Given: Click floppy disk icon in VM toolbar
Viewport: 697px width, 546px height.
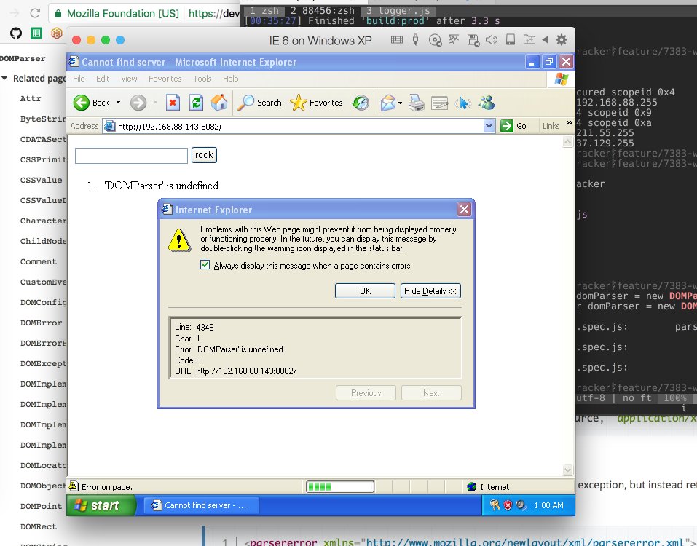Looking at the screenshot, I should pos(473,41).
